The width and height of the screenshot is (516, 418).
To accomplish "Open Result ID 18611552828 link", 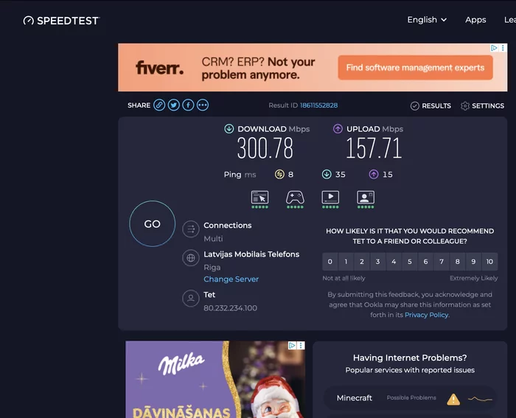I will point(318,105).
